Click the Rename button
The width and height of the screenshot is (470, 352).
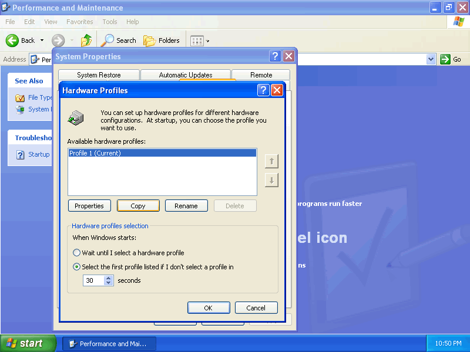tap(186, 206)
